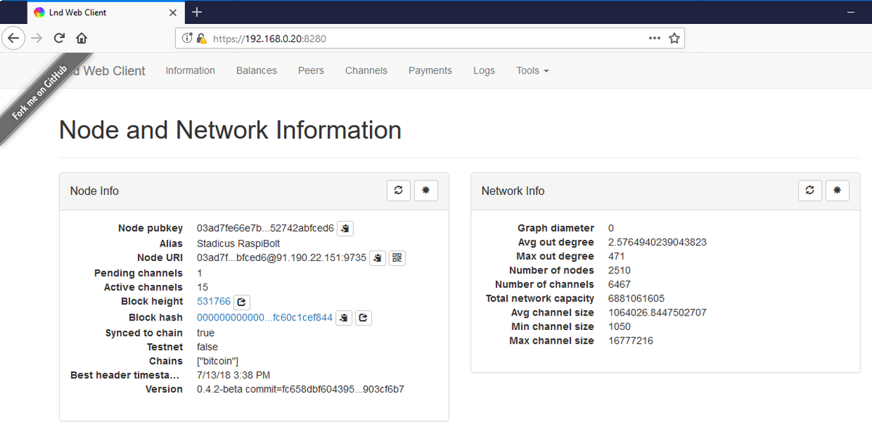
Task: Select Max channel size value 16777216
Action: point(631,341)
